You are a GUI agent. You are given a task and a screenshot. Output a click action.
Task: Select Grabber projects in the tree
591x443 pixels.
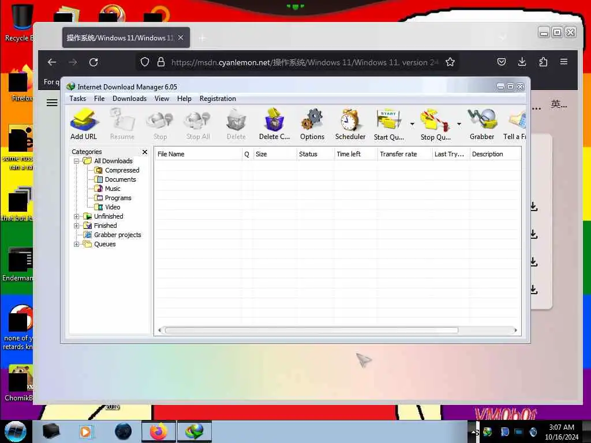118,235
